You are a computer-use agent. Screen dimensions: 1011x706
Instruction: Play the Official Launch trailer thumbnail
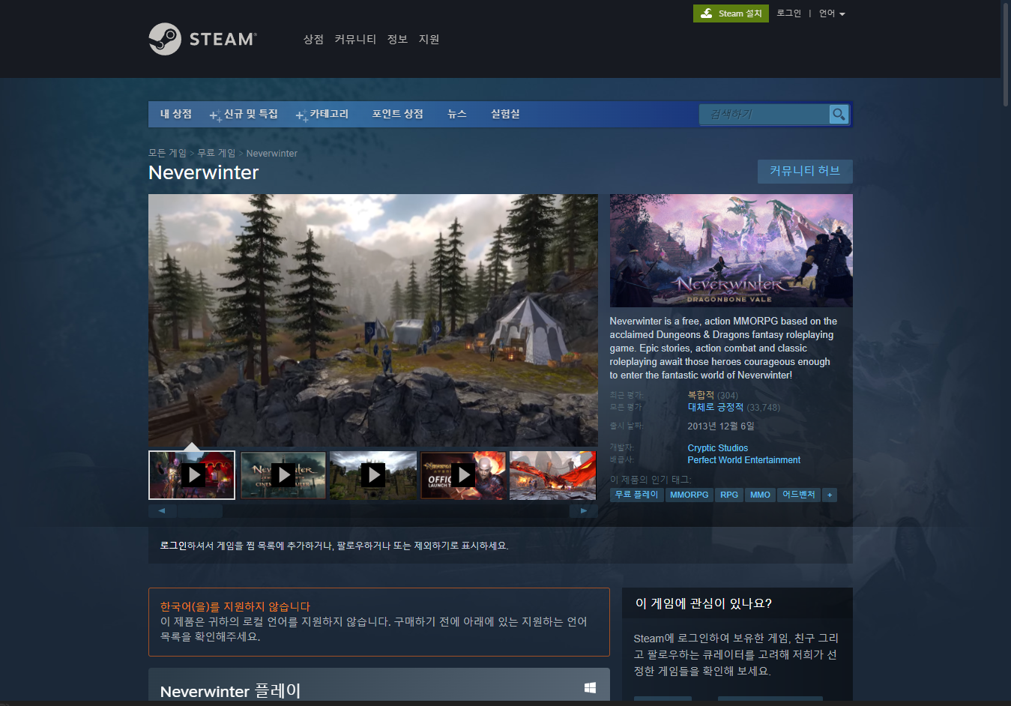tap(463, 475)
